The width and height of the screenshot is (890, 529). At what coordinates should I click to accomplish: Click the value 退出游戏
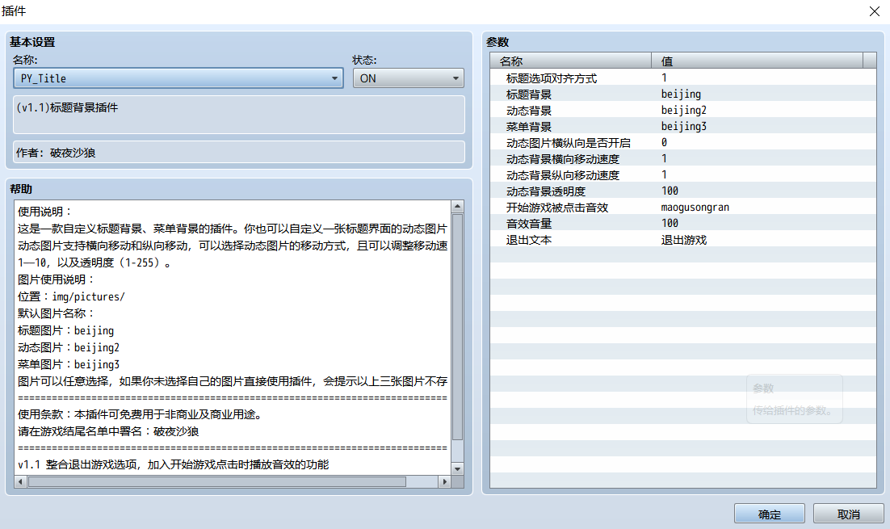(x=684, y=240)
